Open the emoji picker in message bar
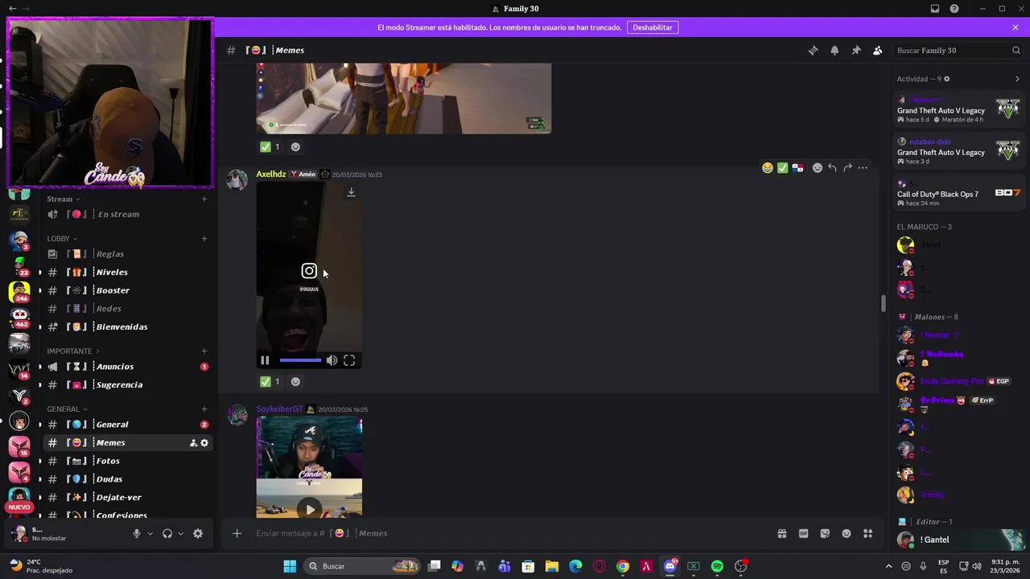 click(x=847, y=533)
